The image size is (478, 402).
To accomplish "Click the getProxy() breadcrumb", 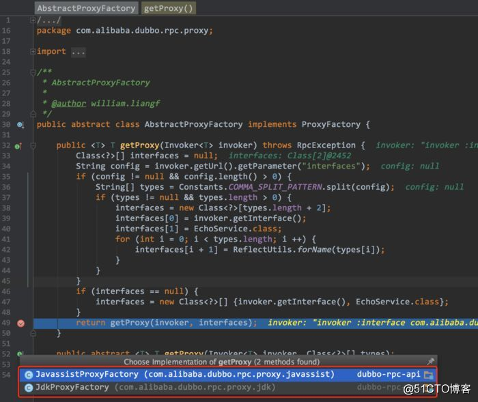I will click(168, 8).
